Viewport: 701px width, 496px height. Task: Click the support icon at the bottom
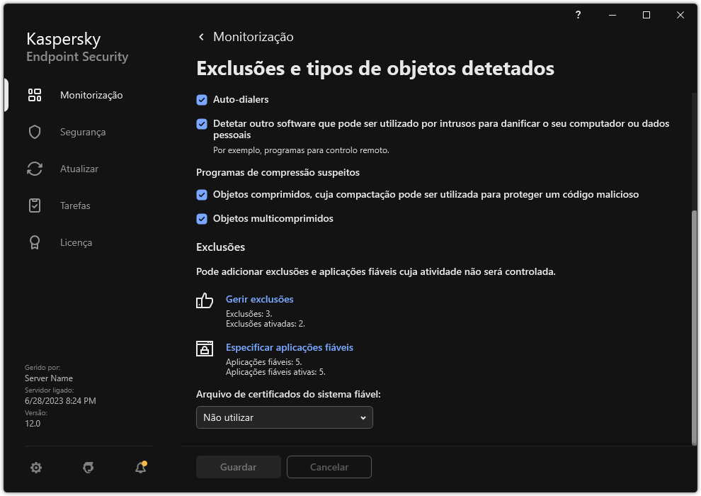point(87,468)
